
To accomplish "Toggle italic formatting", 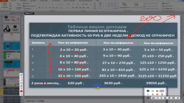I will click(43, 8).
